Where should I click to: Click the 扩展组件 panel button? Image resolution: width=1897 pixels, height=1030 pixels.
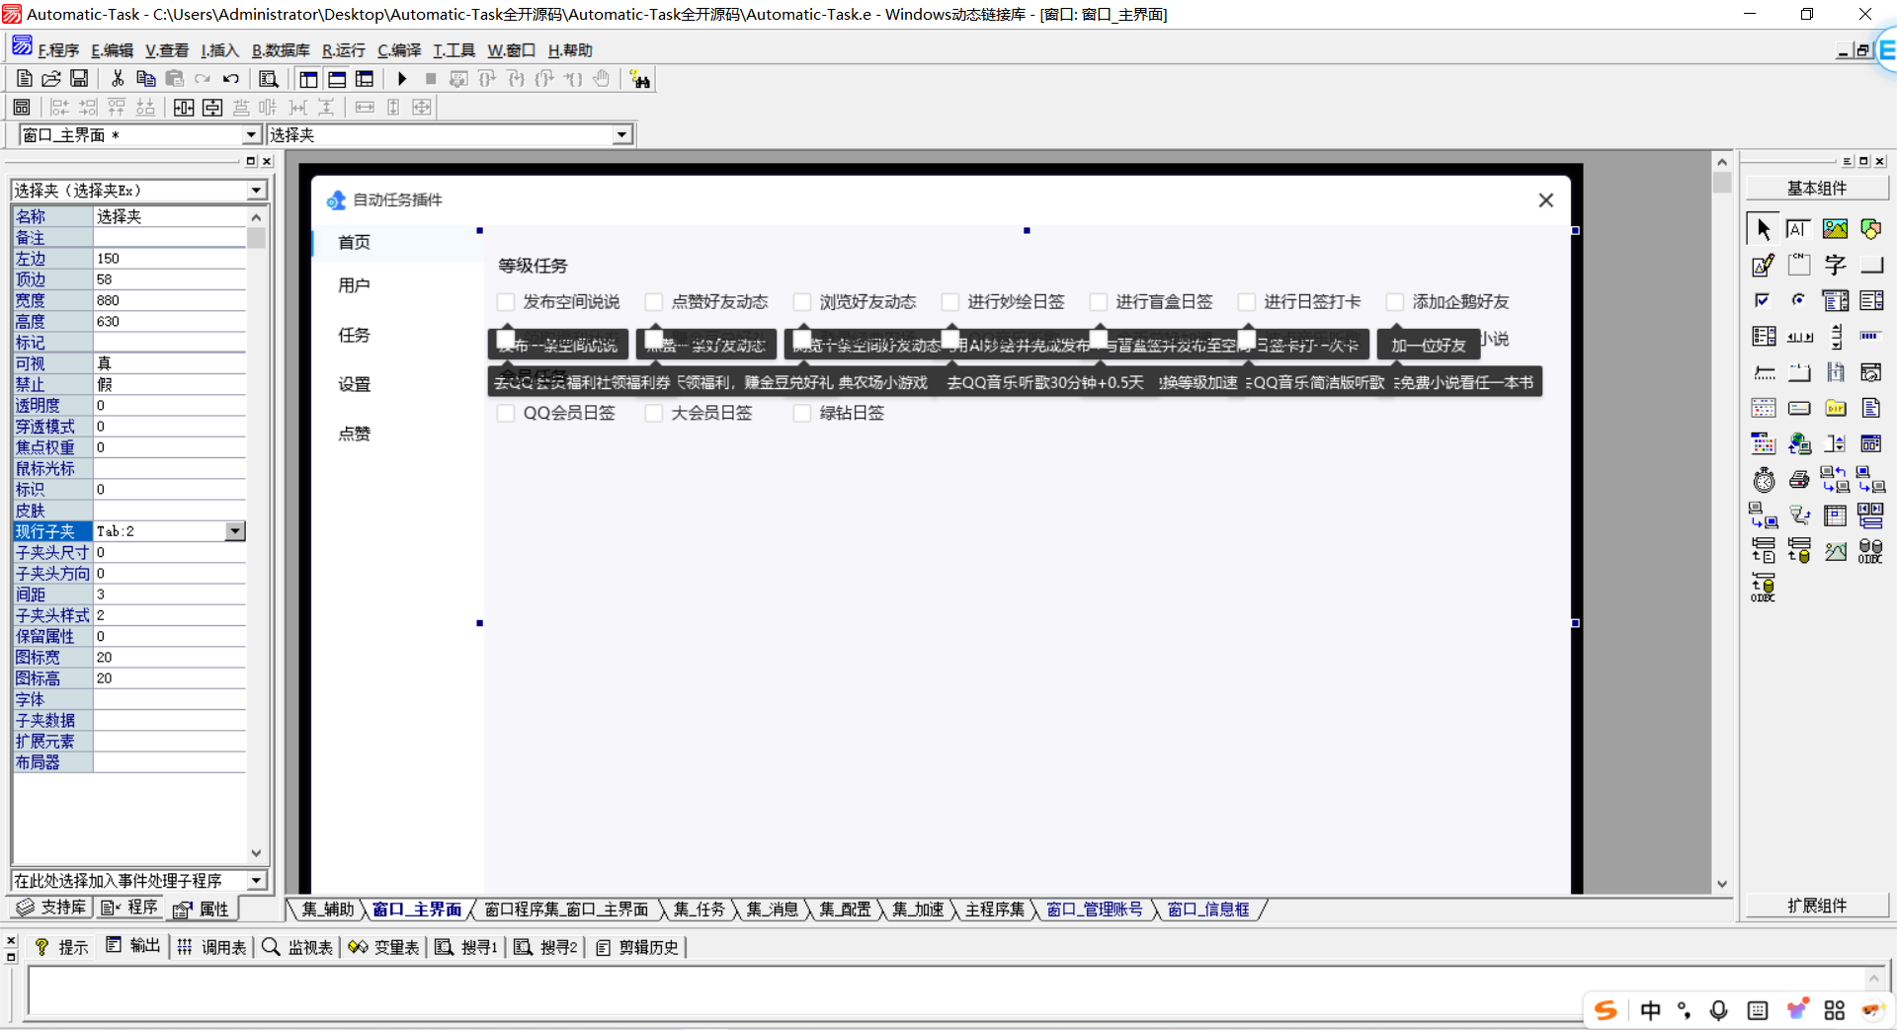pyautogui.click(x=1816, y=906)
